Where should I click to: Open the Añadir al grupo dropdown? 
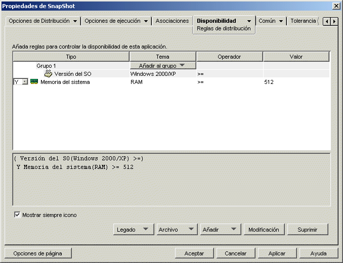click(x=163, y=65)
